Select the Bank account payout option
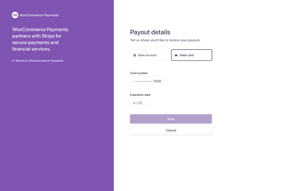 [149, 55]
